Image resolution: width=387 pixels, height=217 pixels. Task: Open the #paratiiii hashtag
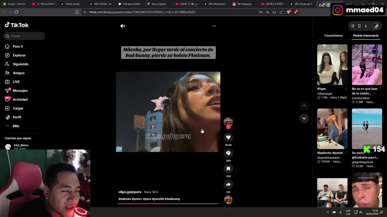[x=158, y=199]
